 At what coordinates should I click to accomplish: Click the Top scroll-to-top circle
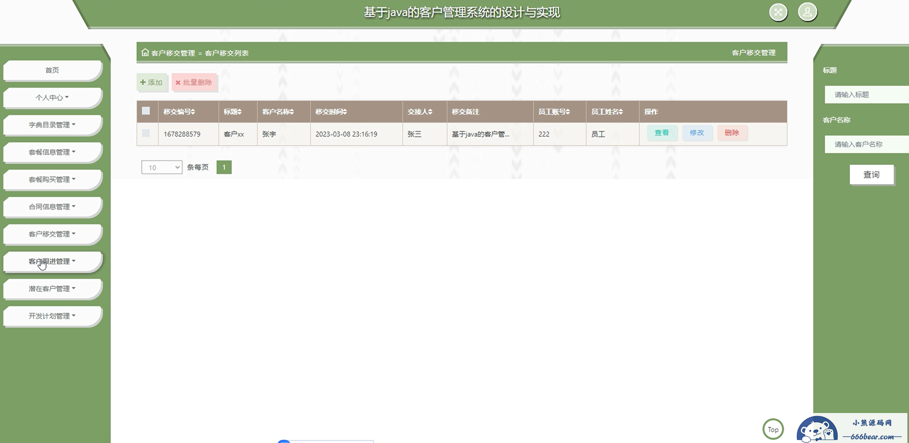[773, 429]
